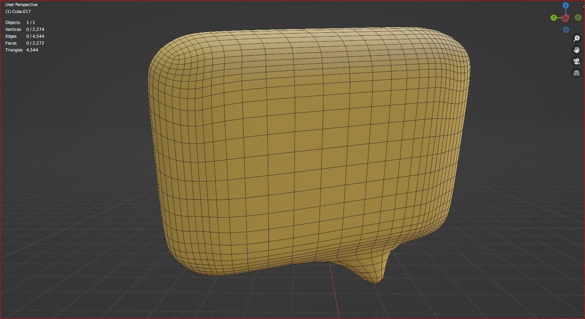Click the orange object origin dot
The height and width of the screenshot is (319, 585).
317,147
